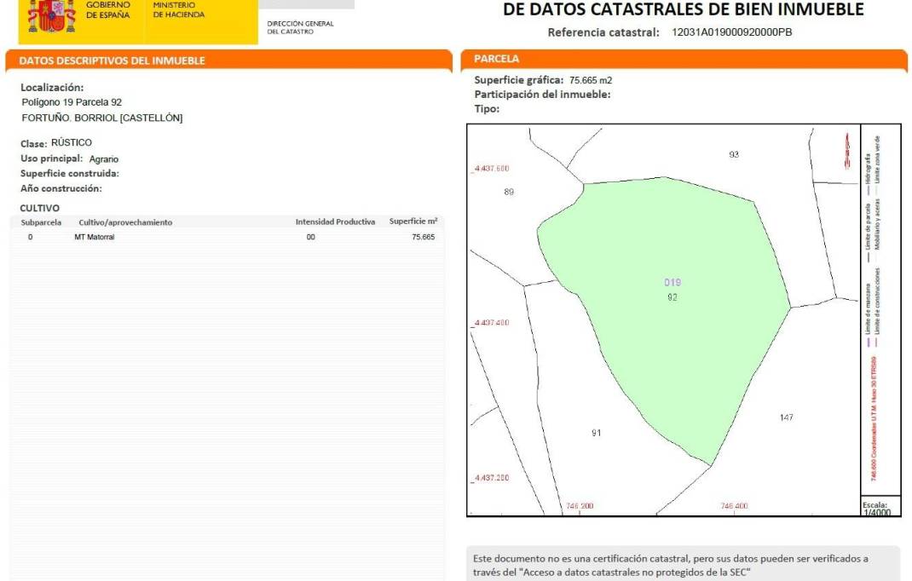Click the 'Tipo:' label

click(487, 109)
